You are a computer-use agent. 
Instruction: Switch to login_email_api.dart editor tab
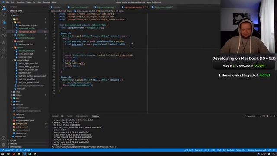tap(105, 7)
